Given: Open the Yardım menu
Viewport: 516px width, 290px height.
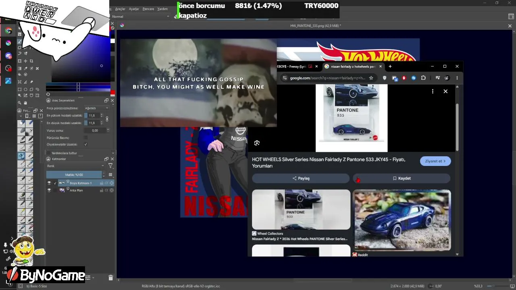Looking at the screenshot, I should (x=162, y=9).
